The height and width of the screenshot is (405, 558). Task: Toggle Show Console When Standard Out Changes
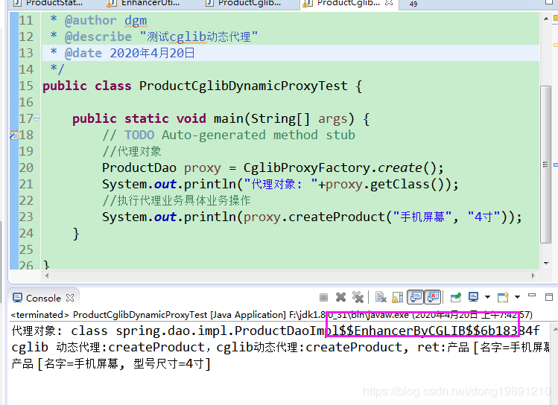point(415,297)
